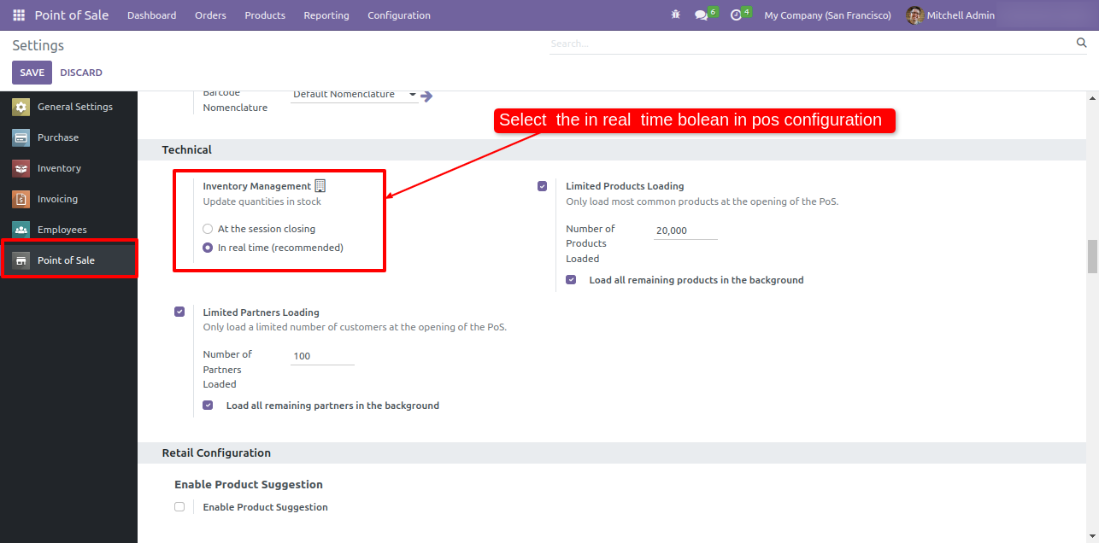Click the search magnifier icon

1081,43
